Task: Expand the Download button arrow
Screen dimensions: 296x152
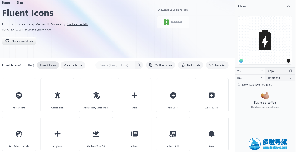Action: [290, 78]
